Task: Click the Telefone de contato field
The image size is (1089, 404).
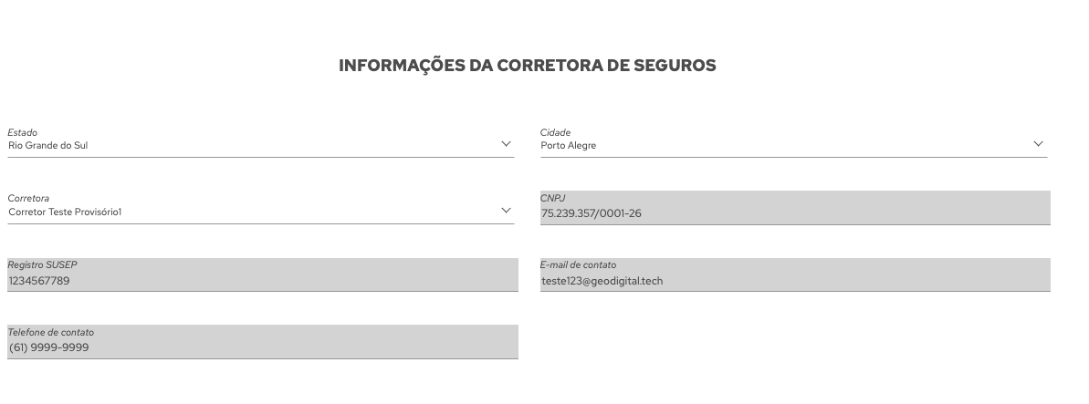Action: pos(263,341)
